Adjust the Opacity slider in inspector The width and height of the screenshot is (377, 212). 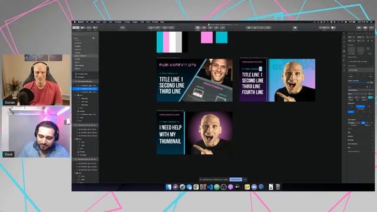click(x=358, y=82)
